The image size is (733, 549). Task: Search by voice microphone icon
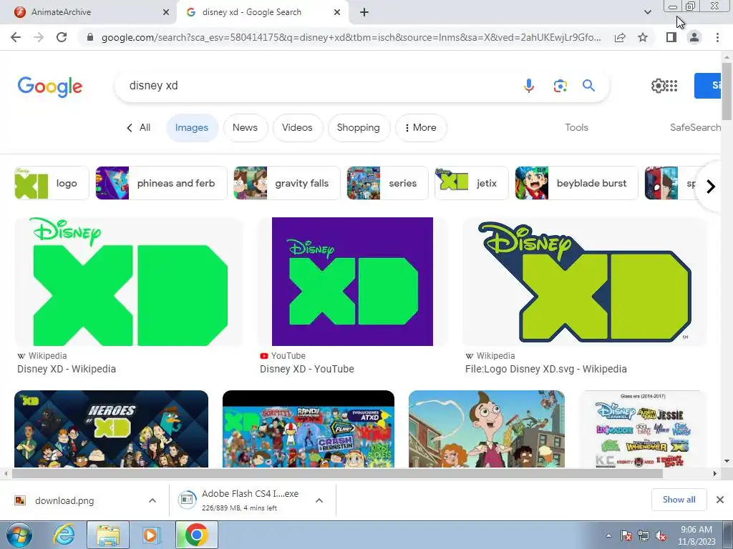pos(529,86)
